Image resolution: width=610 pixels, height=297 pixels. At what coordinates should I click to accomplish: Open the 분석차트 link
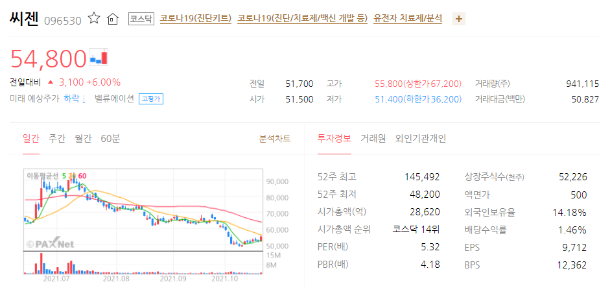coord(275,139)
